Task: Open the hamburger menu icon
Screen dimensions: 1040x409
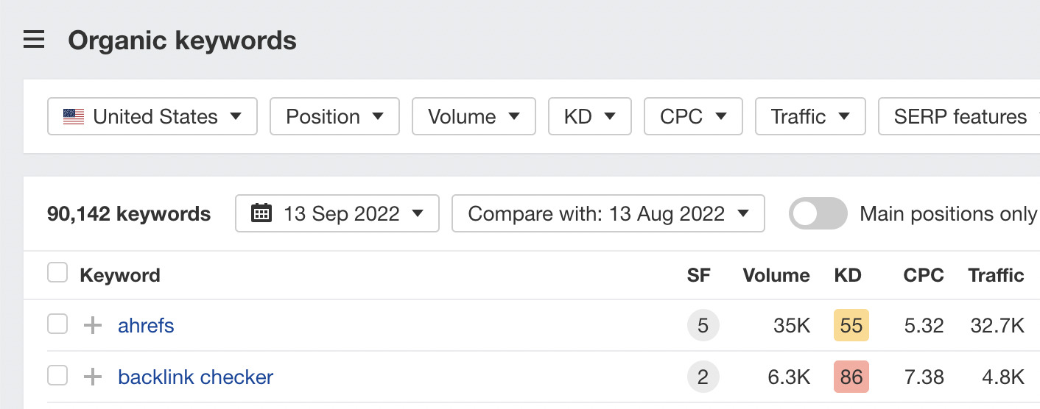Action: click(x=34, y=40)
